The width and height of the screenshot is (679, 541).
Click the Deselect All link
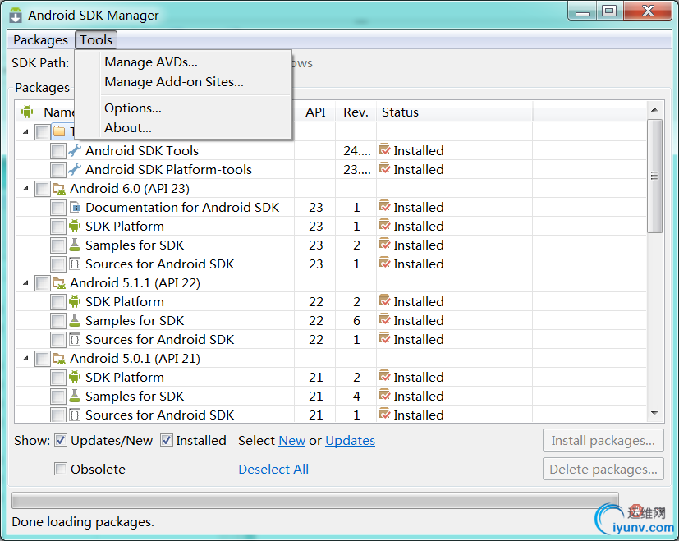[x=273, y=470]
